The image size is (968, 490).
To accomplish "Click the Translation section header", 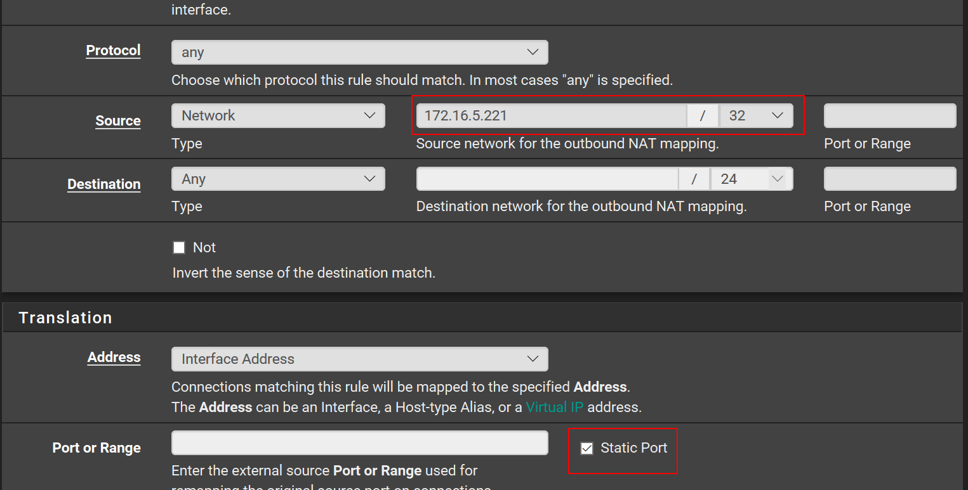I will [65, 318].
